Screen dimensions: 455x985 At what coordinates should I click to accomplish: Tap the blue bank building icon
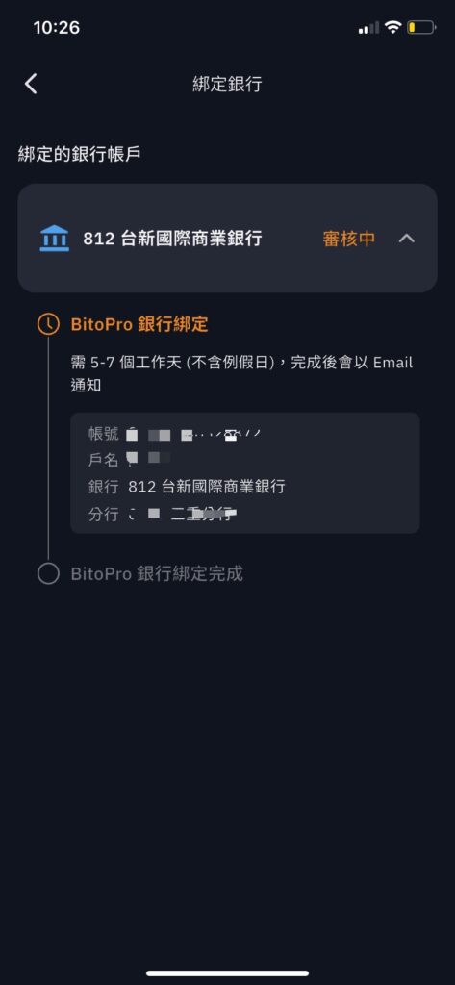(55, 239)
